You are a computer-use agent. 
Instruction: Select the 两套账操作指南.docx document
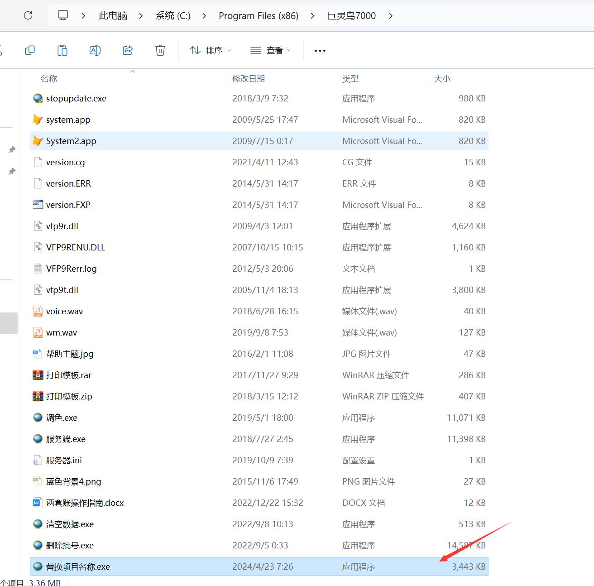pyautogui.click(x=85, y=503)
